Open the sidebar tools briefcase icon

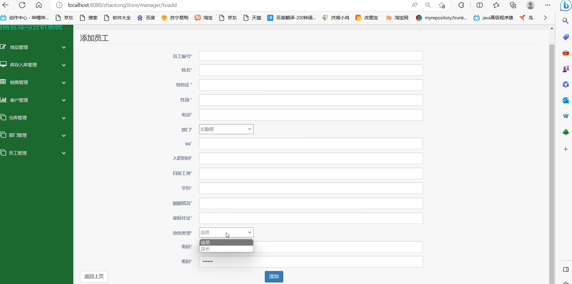click(566, 53)
